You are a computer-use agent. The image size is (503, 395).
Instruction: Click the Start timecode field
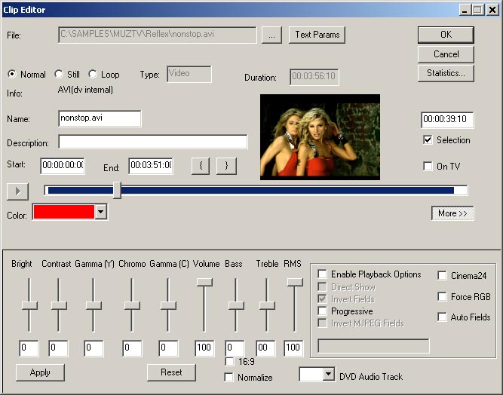(63, 166)
